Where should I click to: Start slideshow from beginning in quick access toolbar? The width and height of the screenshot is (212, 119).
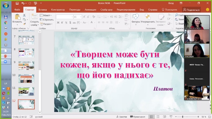(x=35, y=3)
